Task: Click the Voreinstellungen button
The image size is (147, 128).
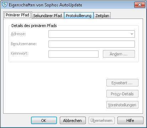Action: [122, 105]
